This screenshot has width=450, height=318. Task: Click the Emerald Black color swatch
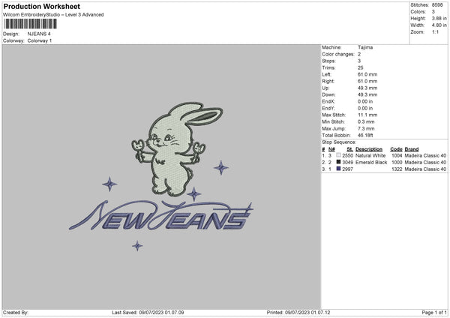pyautogui.click(x=339, y=162)
